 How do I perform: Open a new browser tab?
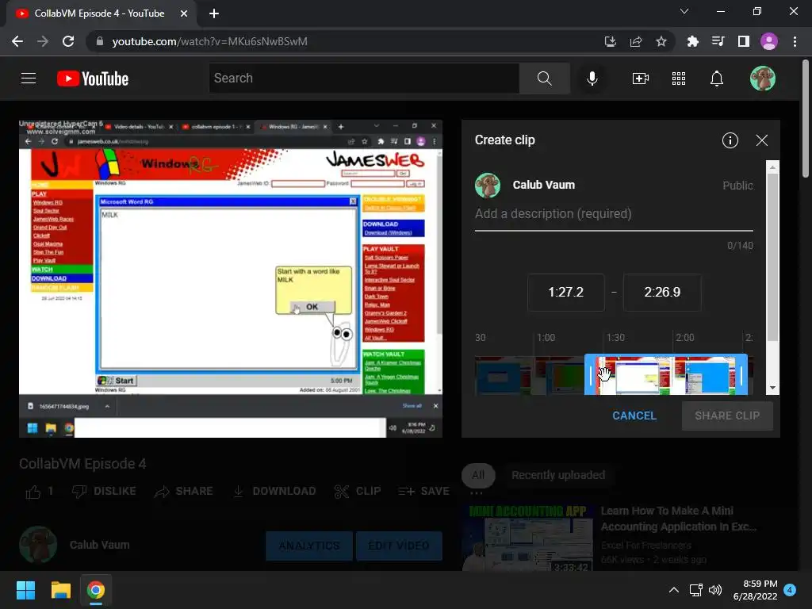point(214,13)
